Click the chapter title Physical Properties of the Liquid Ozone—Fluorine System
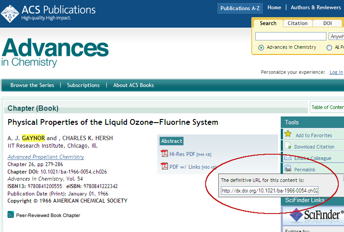This screenshot has height=232, width=344. click(x=113, y=122)
